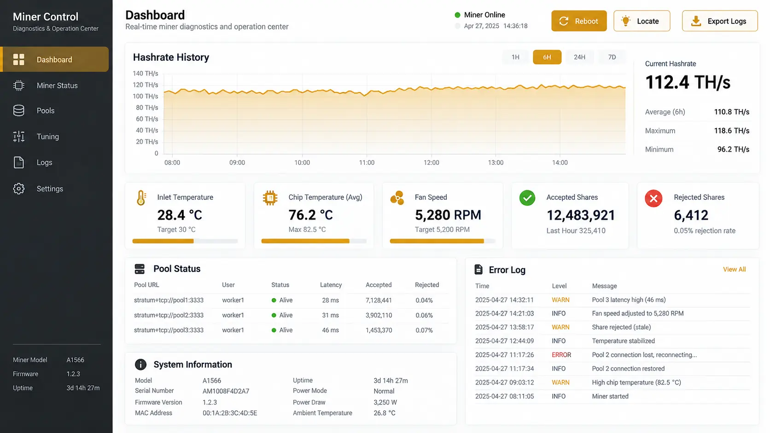Click the green check icon for Accepted Shares

pyautogui.click(x=527, y=198)
